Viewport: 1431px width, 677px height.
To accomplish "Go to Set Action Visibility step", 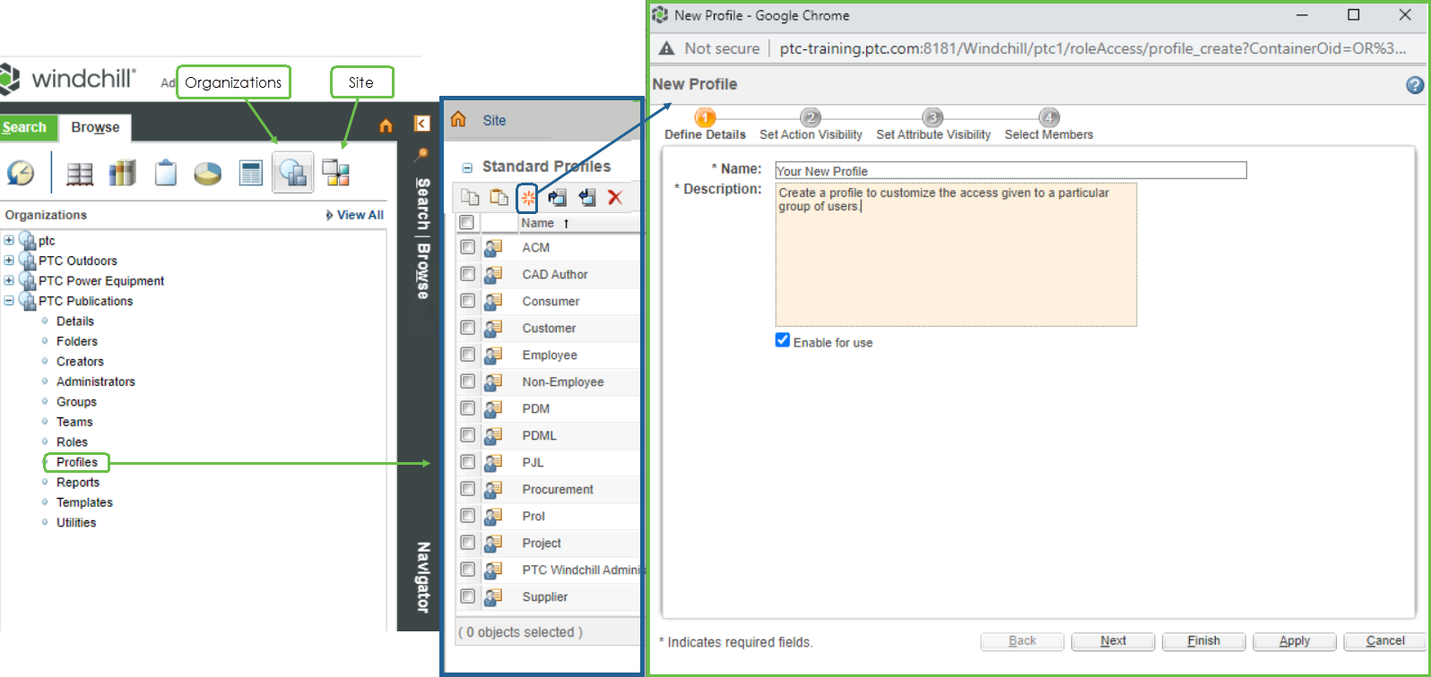I will coord(811,126).
